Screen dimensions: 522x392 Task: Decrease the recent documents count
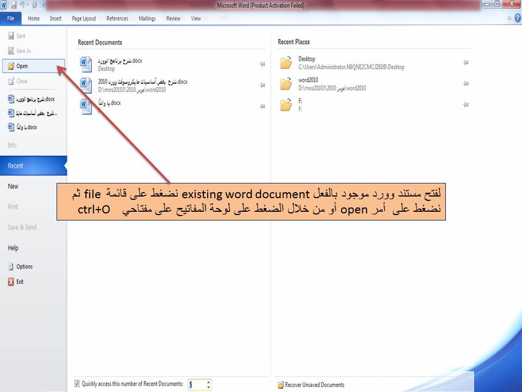tap(209, 387)
